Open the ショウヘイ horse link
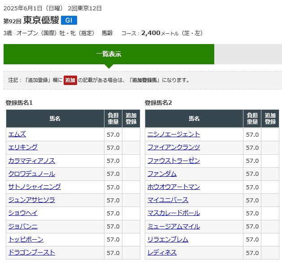Image resolution: width=282 pixels, height=264 pixels. pyautogui.click(x=23, y=213)
